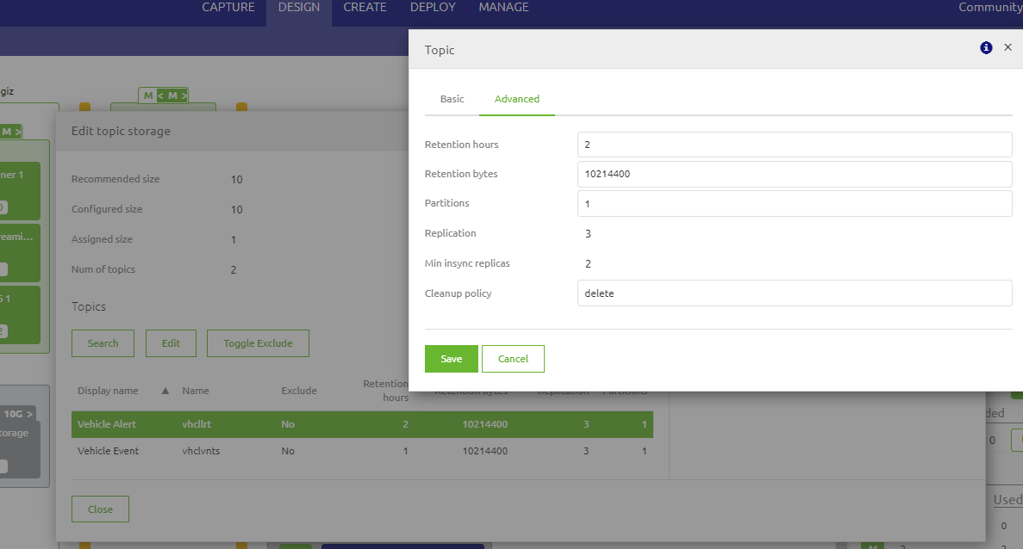Switch to the Basic tab

click(x=452, y=99)
